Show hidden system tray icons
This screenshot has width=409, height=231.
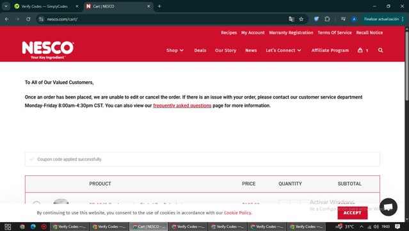tap(361, 227)
